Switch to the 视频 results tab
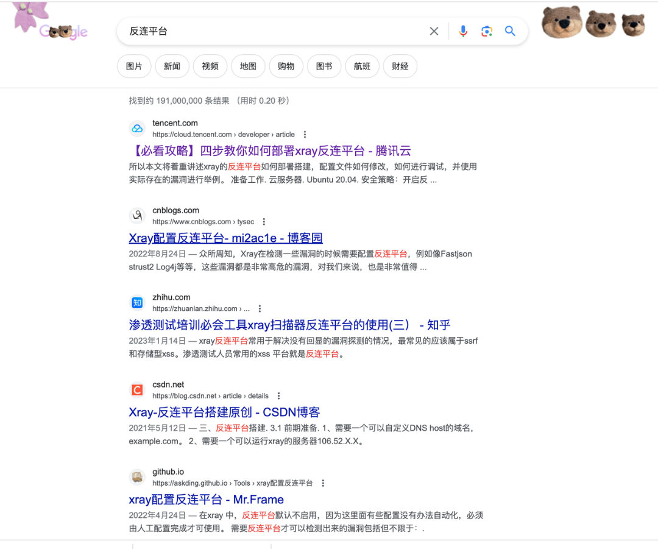Screen dimensions: 658x549 (210, 66)
